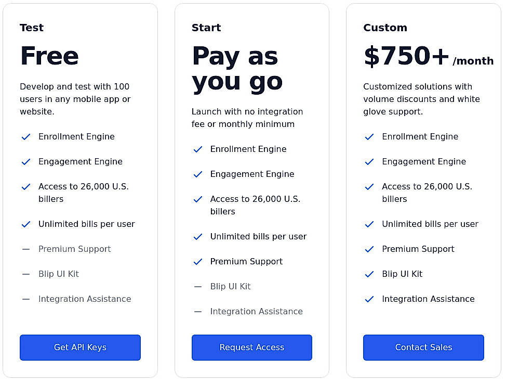
Task: Click the Free price label
Action: click(x=49, y=56)
